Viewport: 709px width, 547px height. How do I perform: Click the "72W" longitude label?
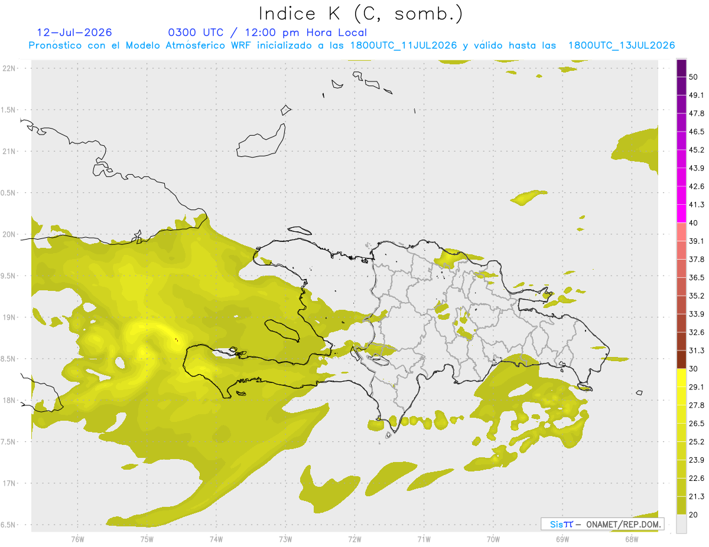(x=354, y=539)
